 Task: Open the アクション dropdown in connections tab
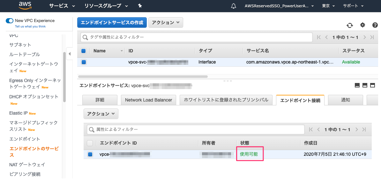coord(101,114)
